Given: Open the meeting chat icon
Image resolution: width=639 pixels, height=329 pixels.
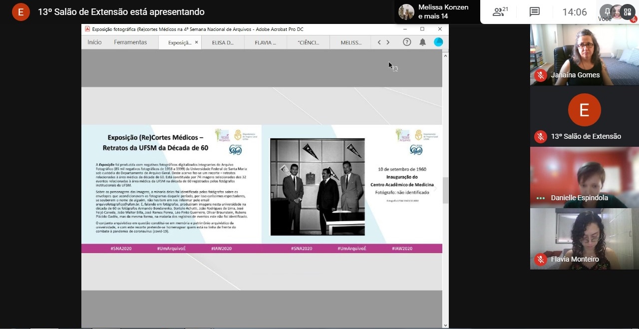Looking at the screenshot, I should coord(535,12).
